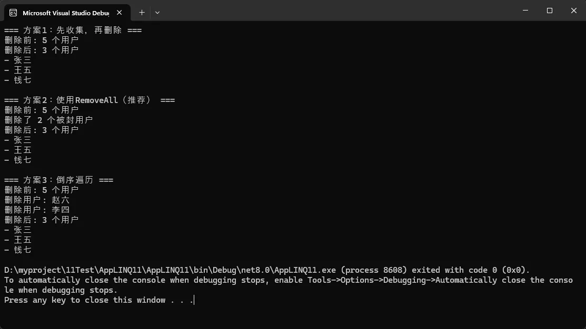Image resolution: width=586 pixels, height=329 pixels.
Task: Click the 删除用户: 李四 output line
Action: pyautogui.click(x=37, y=210)
